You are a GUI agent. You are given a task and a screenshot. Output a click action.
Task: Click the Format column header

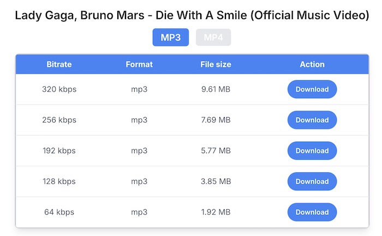[139, 64]
